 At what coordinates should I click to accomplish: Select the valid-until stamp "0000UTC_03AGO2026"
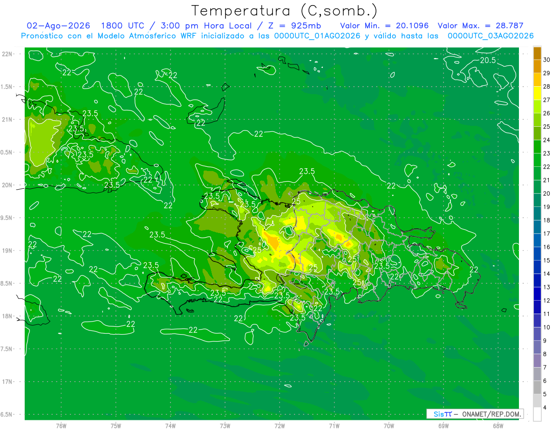tap(491, 36)
